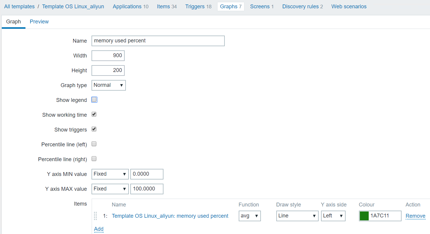Open the Applications 10 tab
Screen dimensions: 430x234
tap(131, 7)
